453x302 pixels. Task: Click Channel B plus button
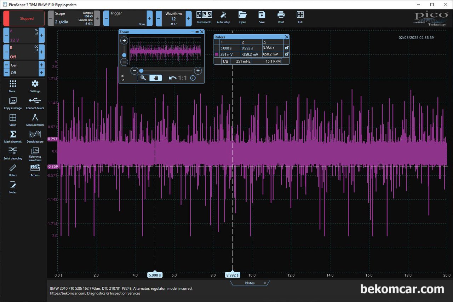42,52
